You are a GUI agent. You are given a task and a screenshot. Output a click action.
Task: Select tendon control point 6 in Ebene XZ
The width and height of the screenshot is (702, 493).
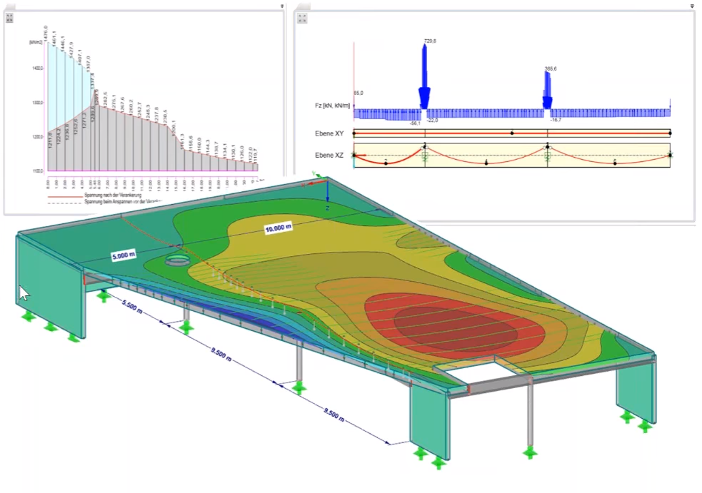pyautogui.click(x=615, y=163)
